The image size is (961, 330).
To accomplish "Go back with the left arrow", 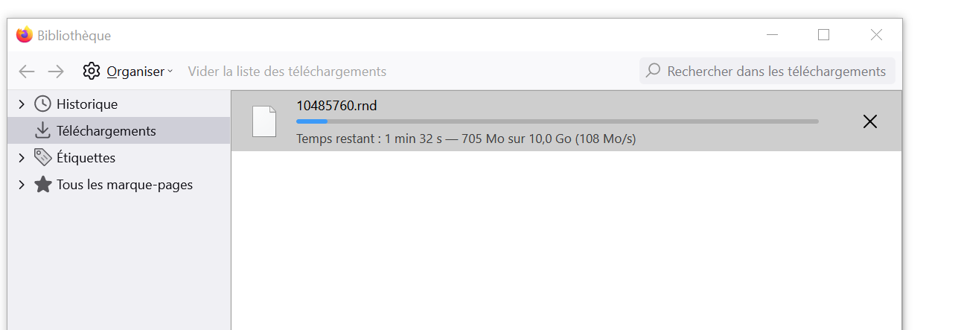I will coord(27,72).
